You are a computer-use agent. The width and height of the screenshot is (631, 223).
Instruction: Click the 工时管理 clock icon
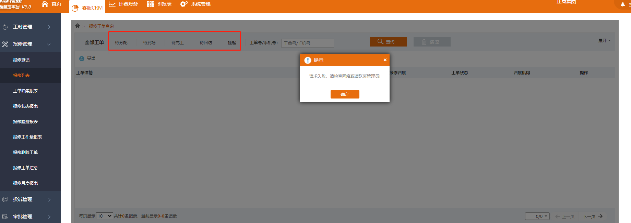5,27
